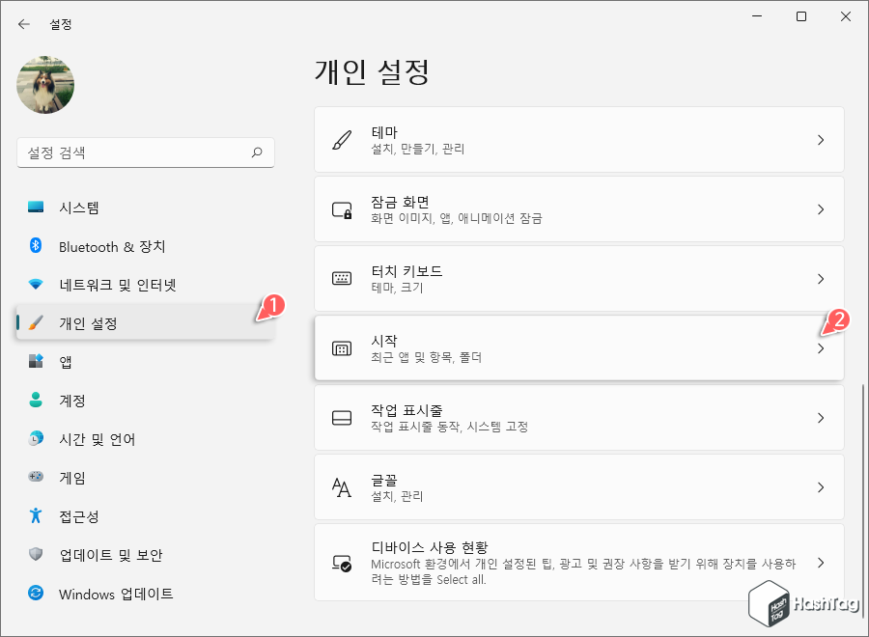Click the back arrow at top left
The image size is (869, 637).
(23, 23)
